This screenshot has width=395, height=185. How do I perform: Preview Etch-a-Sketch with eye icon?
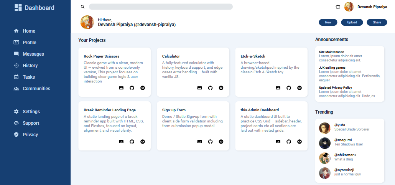[x=299, y=88]
